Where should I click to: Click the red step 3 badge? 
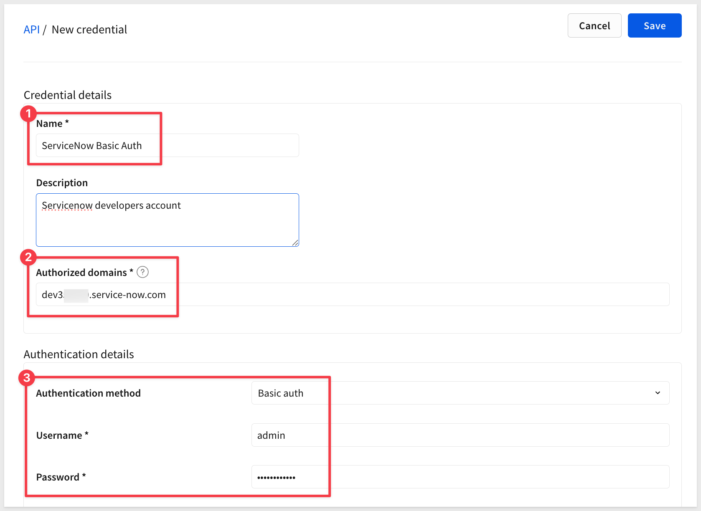pyautogui.click(x=27, y=378)
